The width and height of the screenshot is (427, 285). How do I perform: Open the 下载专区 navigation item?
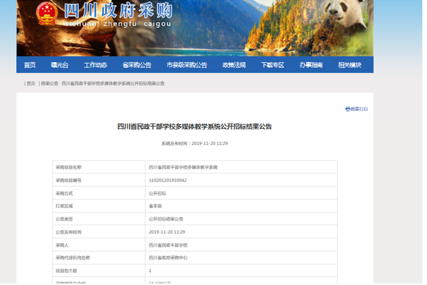pos(273,65)
